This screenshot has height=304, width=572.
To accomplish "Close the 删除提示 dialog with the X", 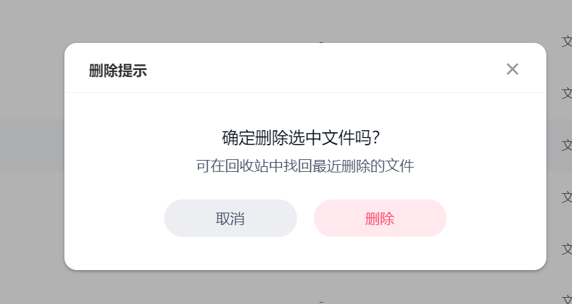I will (512, 69).
